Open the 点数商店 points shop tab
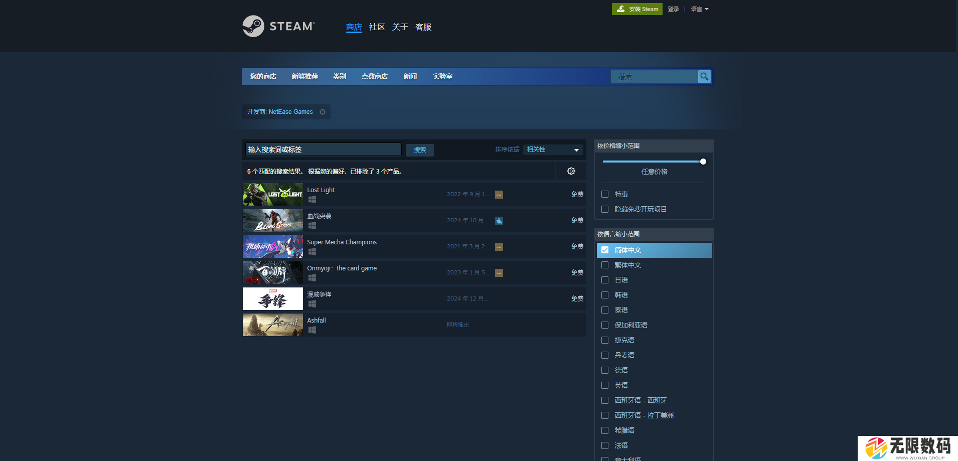The height and width of the screenshot is (461, 958). [x=375, y=76]
